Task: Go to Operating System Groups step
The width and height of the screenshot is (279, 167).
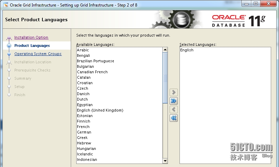Action: tap(38, 54)
